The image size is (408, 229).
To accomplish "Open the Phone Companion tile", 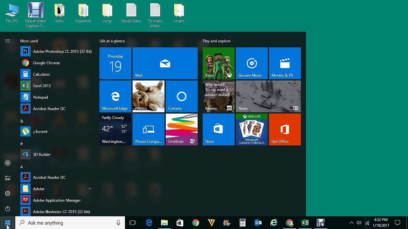I will pyautogui.click(x=149, y=129).
